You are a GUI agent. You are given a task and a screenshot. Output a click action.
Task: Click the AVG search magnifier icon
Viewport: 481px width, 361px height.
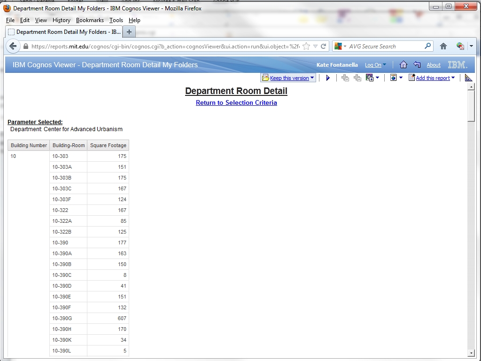coord(427,46)
